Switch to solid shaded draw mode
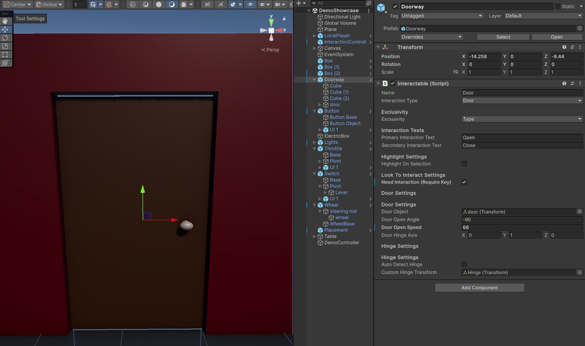 [159, 4]
